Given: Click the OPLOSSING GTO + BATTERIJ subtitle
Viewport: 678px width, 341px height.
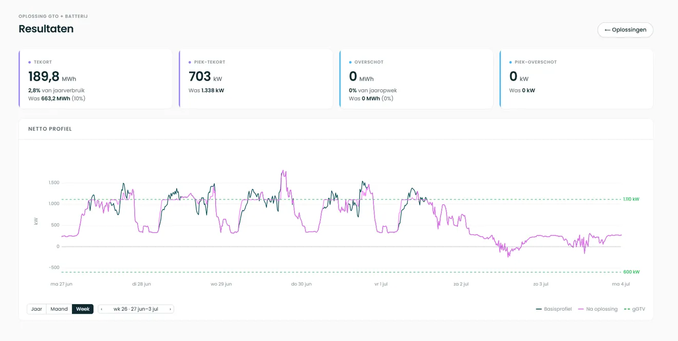Looking at the screenshot, I should point(53,16).
